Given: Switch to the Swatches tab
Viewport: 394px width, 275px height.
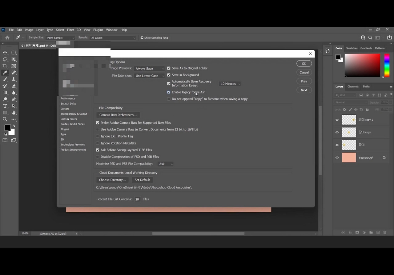Looking at the screenshot, I should point(352,48).
